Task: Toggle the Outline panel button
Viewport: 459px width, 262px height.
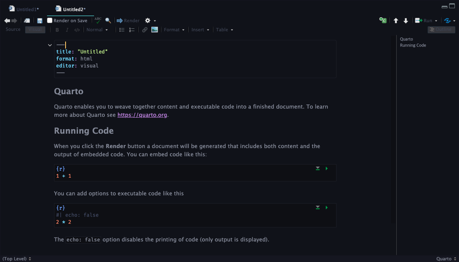Action: 441,30
